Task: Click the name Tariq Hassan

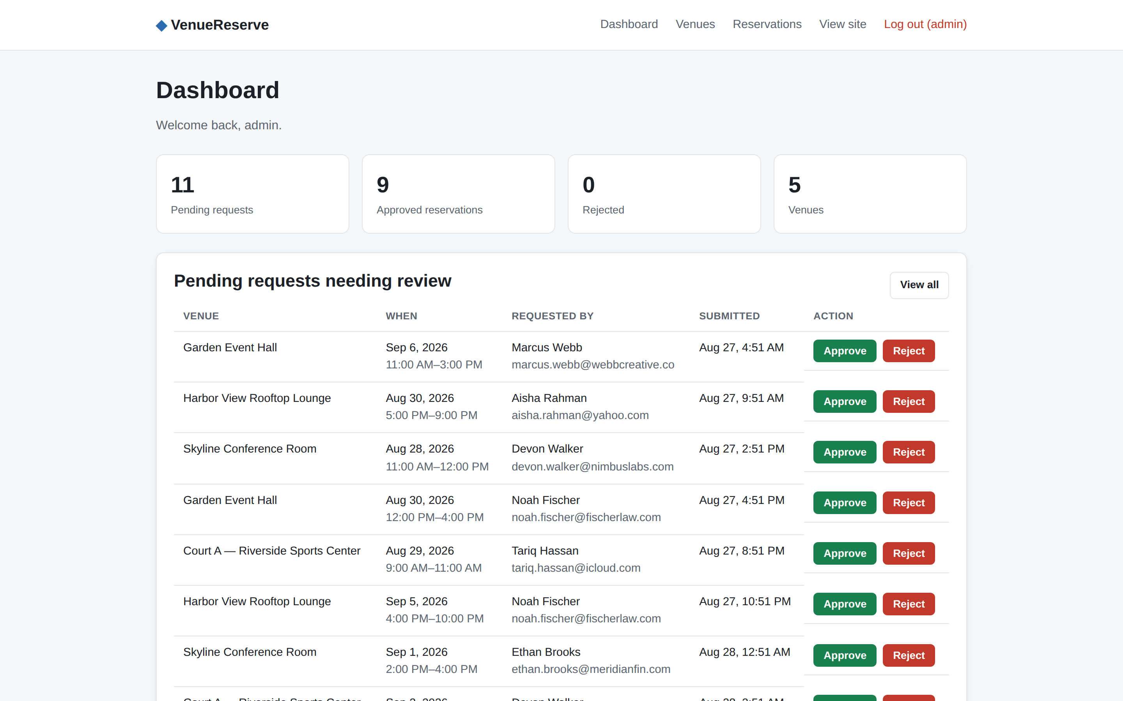Action: 545,551
